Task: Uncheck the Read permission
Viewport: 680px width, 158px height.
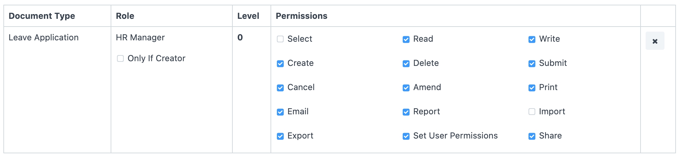Action: pyautogui.click(x=406, y=39)
